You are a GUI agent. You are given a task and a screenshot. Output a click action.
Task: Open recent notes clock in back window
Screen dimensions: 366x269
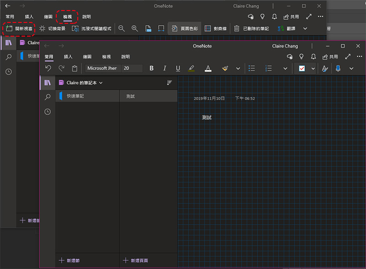point(9,72)
